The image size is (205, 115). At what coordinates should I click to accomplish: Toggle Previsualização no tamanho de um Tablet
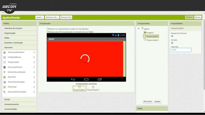click(x=48, y=32)
